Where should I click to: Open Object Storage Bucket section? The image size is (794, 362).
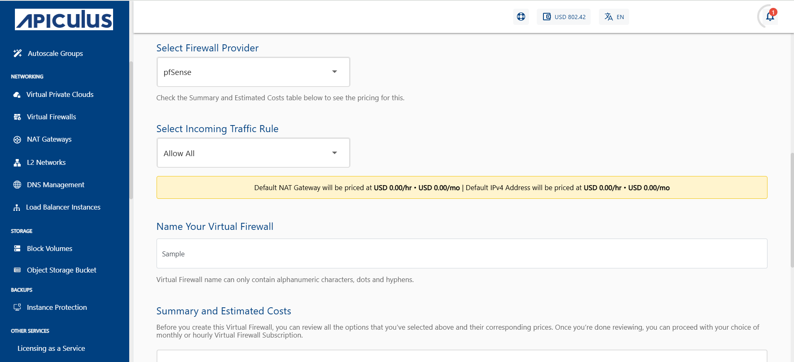point(61,270)
